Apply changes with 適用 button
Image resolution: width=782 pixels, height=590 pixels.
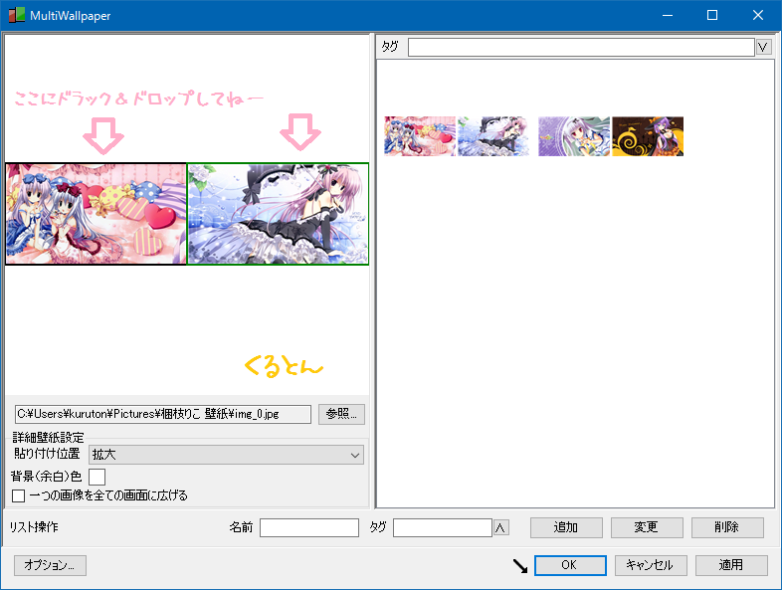pyautogui.click(x=731, y=565)
